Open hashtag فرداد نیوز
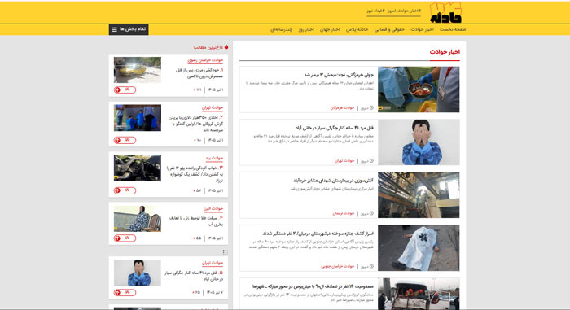The height and width of the screenshot is (310, 570). point(375,11)
